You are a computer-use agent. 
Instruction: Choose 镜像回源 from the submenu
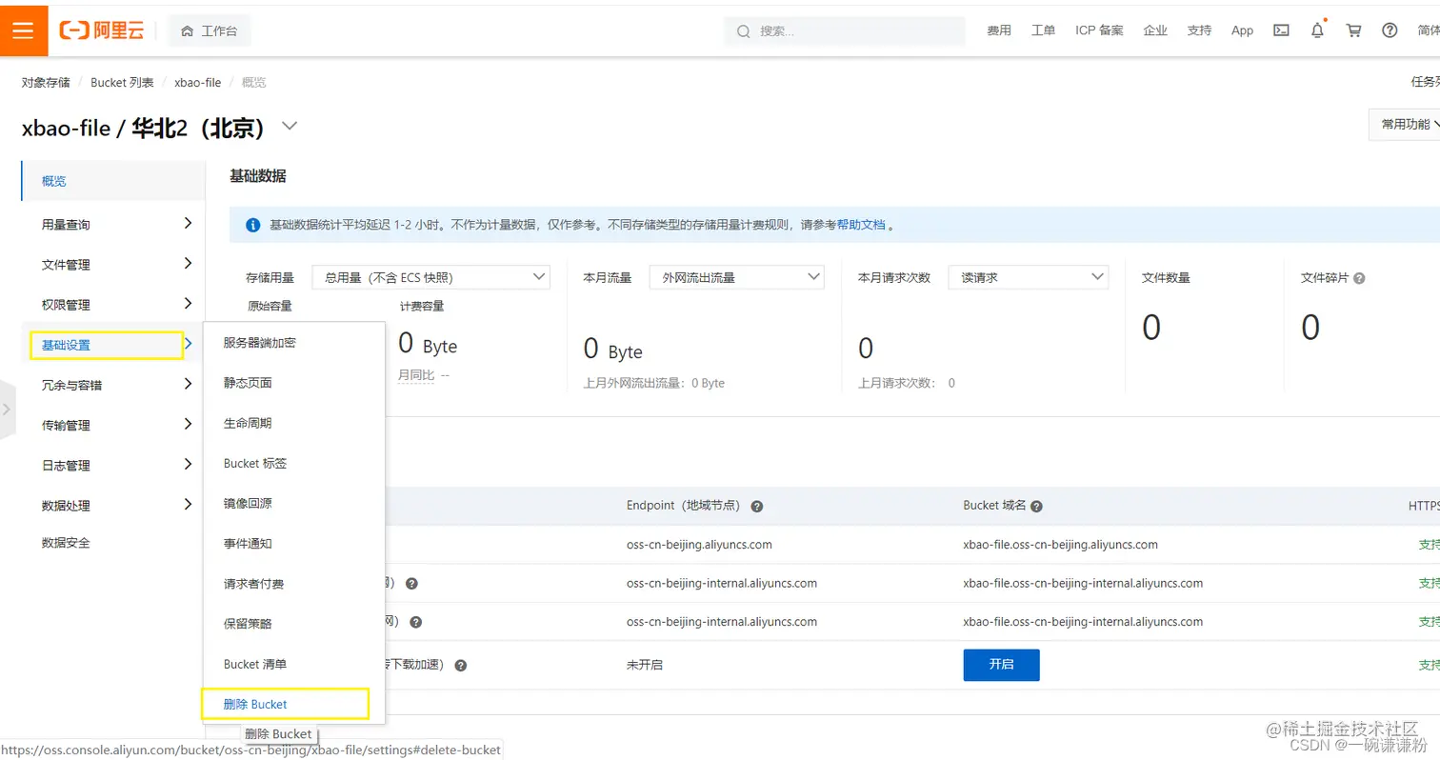coord(248,503)
